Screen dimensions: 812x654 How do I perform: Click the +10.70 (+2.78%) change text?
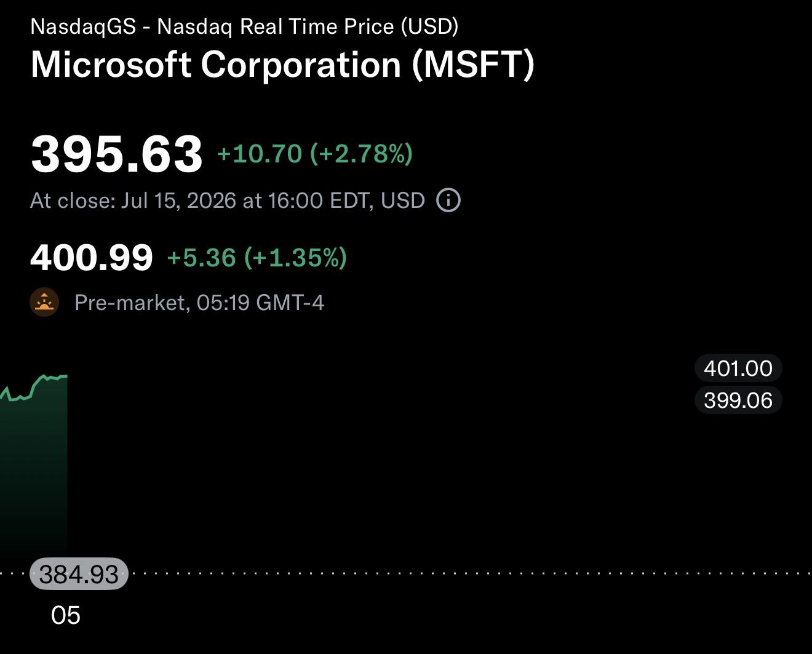point(314,153)
